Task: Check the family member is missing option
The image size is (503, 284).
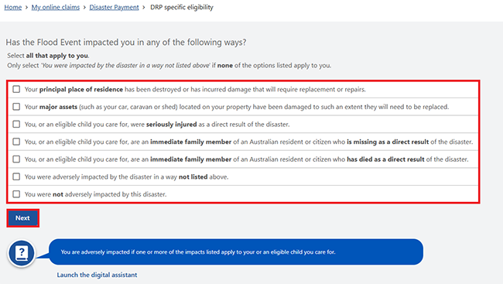Action: (16, 142)
